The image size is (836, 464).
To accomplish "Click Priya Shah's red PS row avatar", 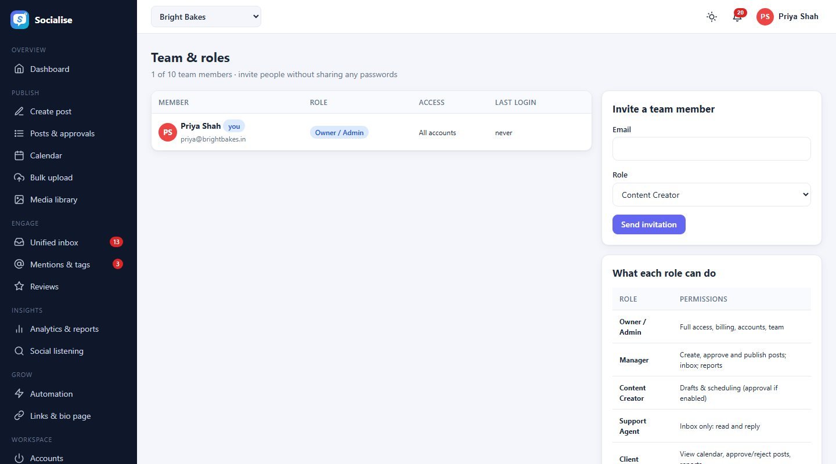I will [168, 132].
